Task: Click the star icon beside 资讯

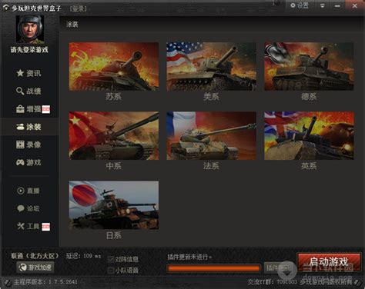Action: (x=20, y=73)
